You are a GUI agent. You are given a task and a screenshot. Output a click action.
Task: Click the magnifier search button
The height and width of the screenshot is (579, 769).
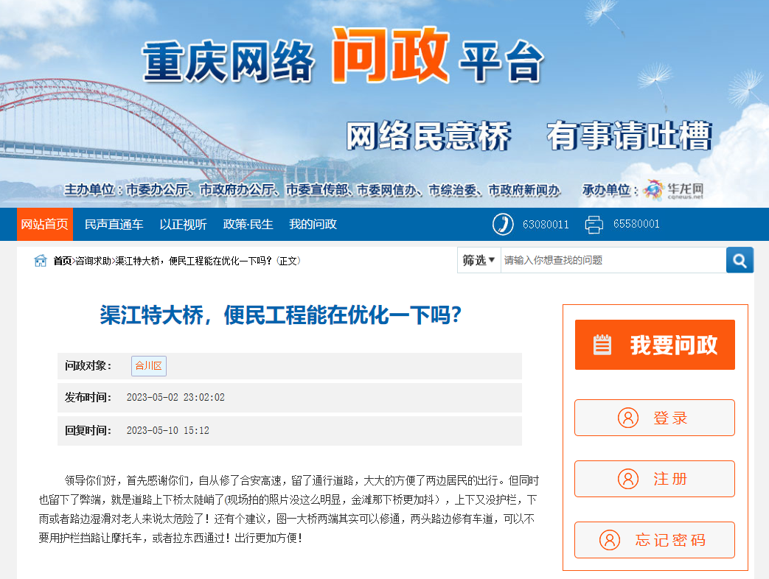click(x=740, y=260)
